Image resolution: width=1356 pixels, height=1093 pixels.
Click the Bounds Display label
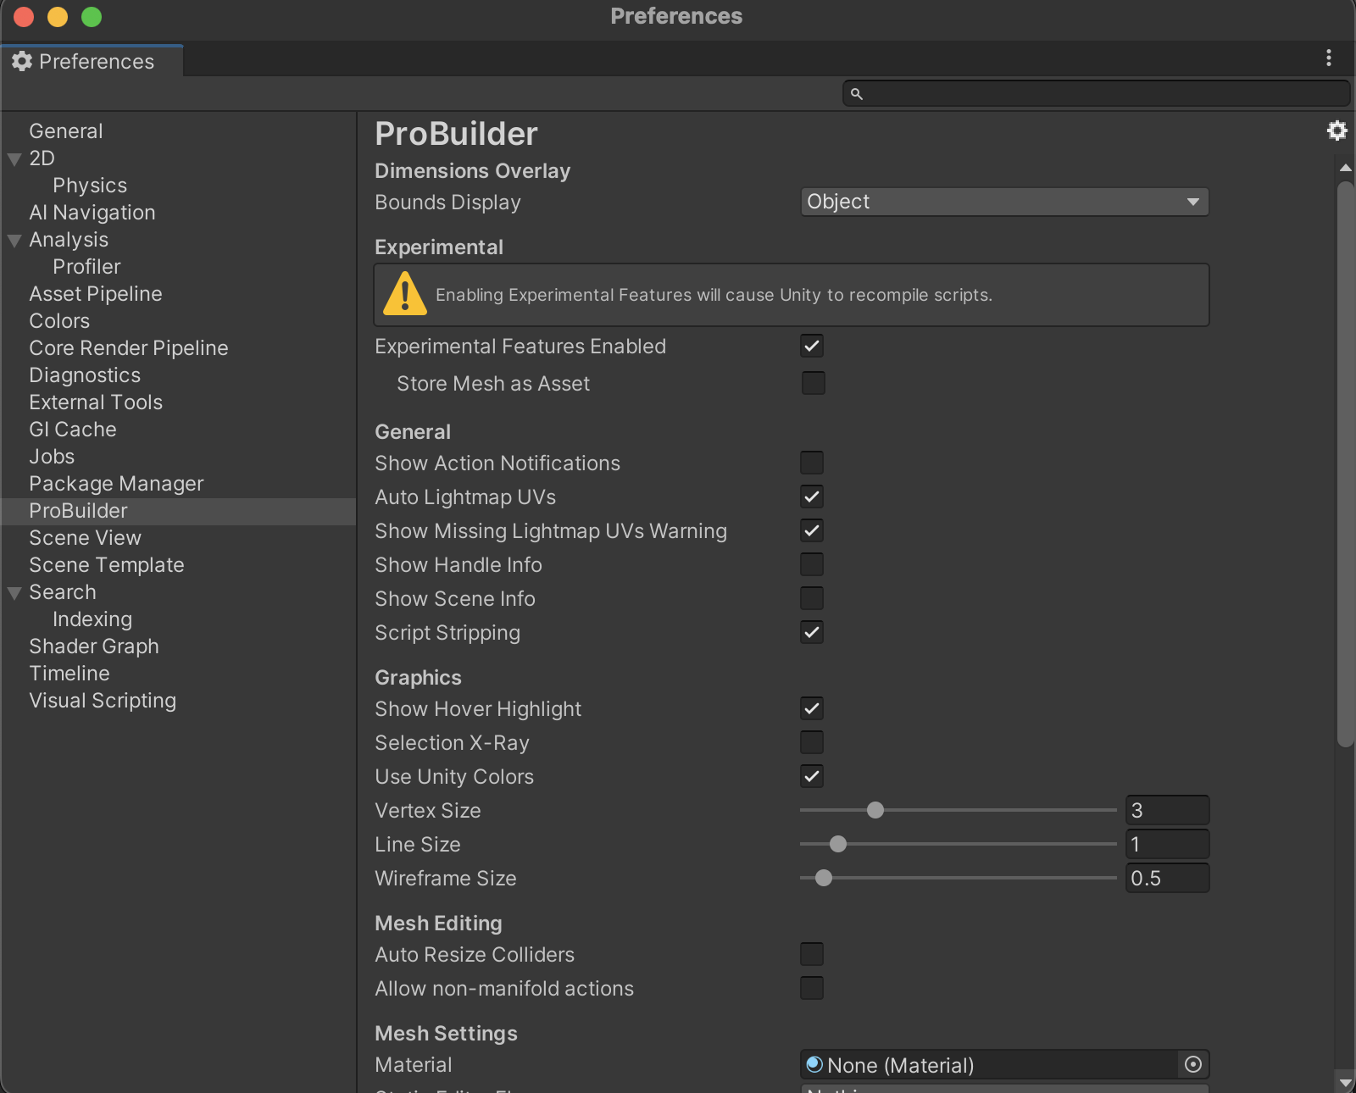(447, 203)
